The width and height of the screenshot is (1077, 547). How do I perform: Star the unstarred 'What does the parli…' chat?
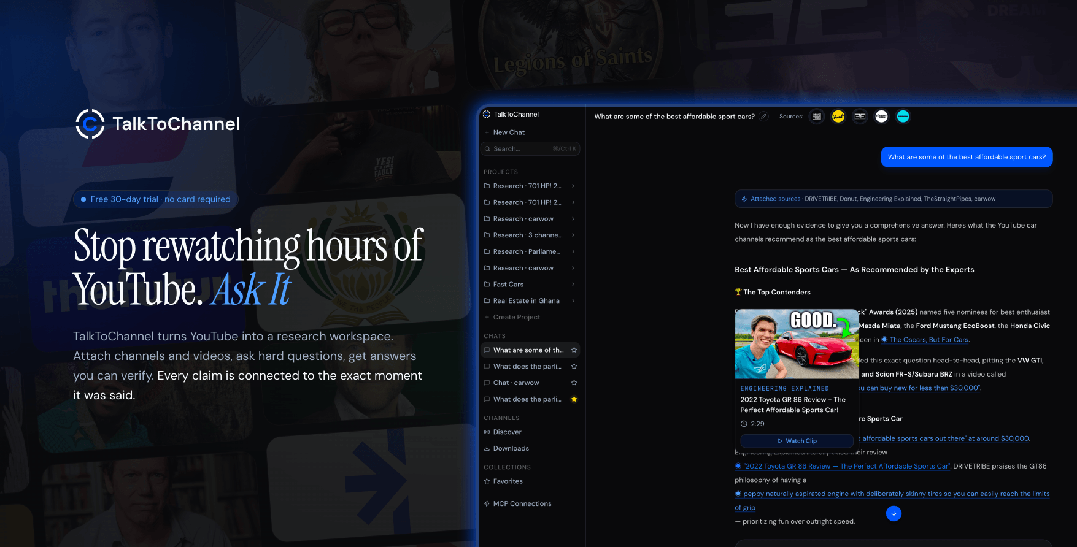[574, 367]
